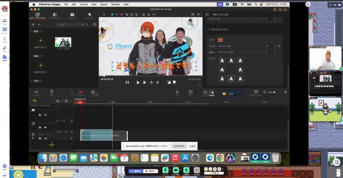This screenshot has height=178, width=343.
Task: Collapse the 動画 media group
Action: point(31,31)
